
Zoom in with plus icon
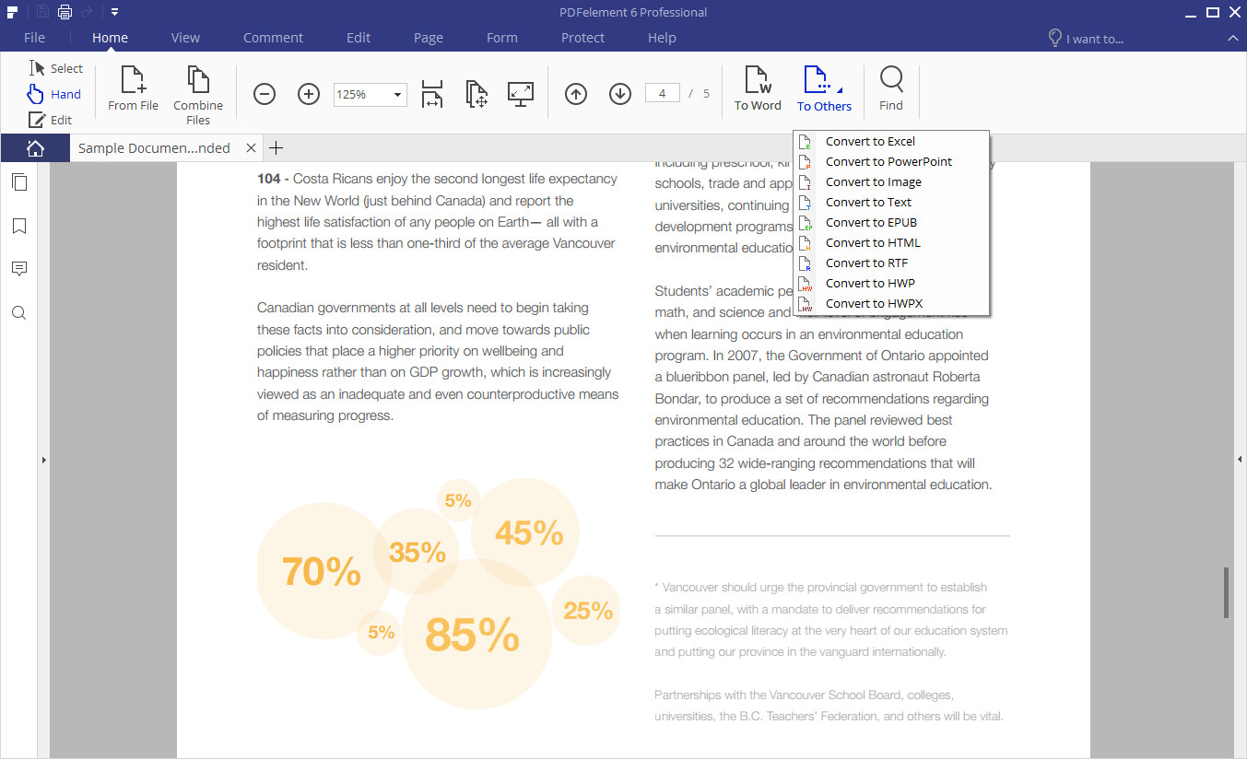click(309, 94)
